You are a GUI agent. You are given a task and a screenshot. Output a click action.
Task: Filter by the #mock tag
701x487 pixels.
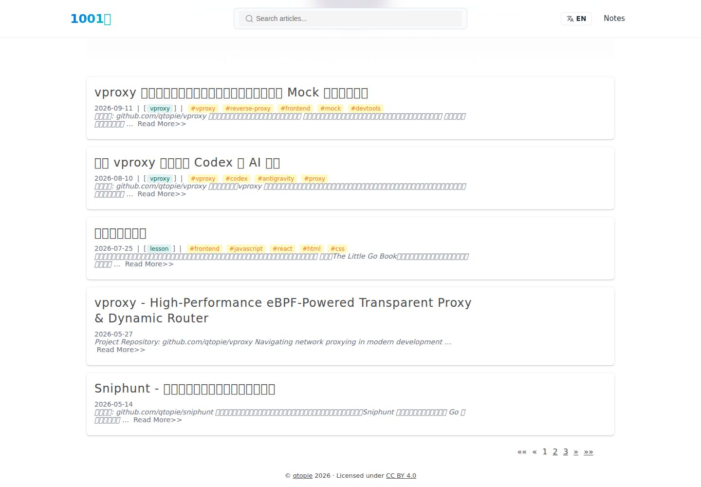click(331, 109)
